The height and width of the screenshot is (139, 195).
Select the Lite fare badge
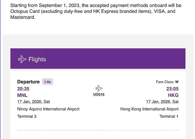[48, 82]
